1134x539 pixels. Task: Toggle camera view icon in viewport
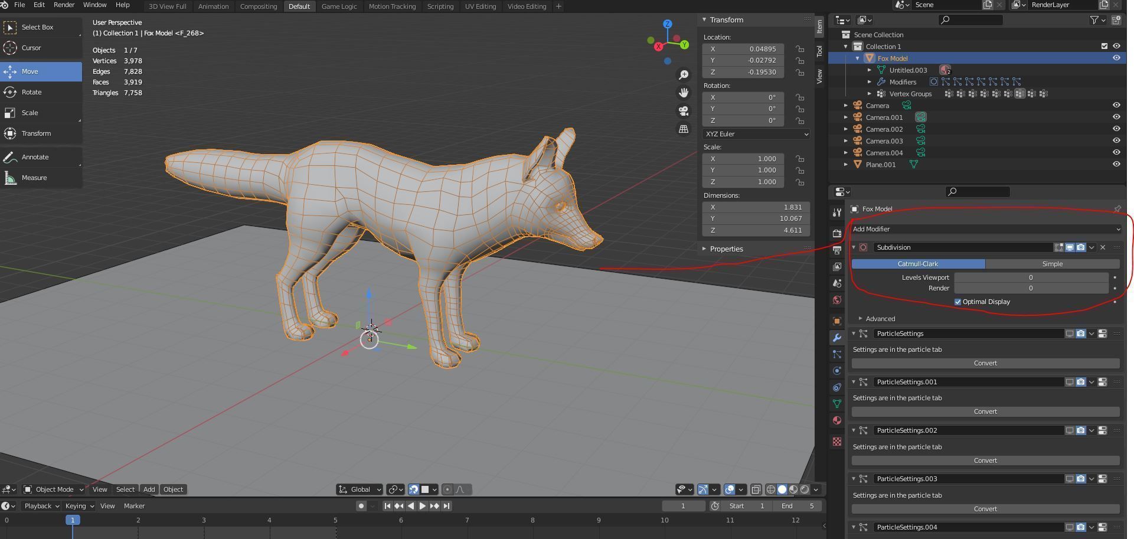(x=684, y=111)
